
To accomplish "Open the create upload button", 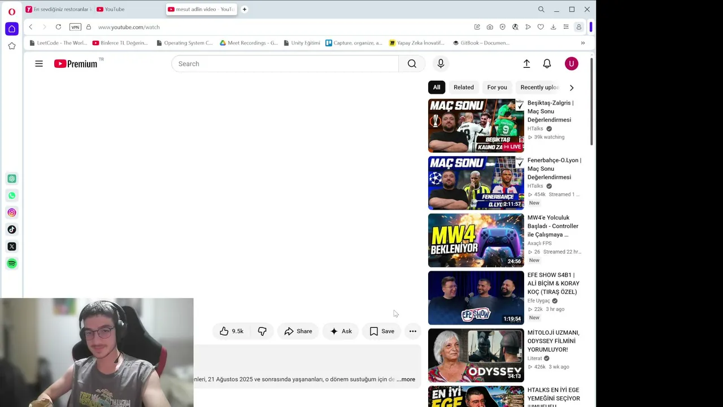I will [x=526, y=64].
